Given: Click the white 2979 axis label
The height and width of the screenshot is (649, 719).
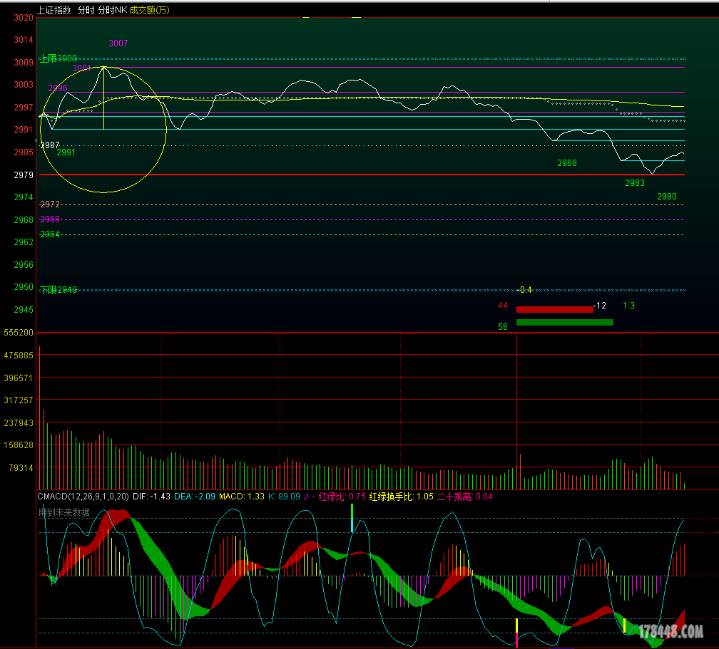Looking at the screenshot, I should point(24,175).
